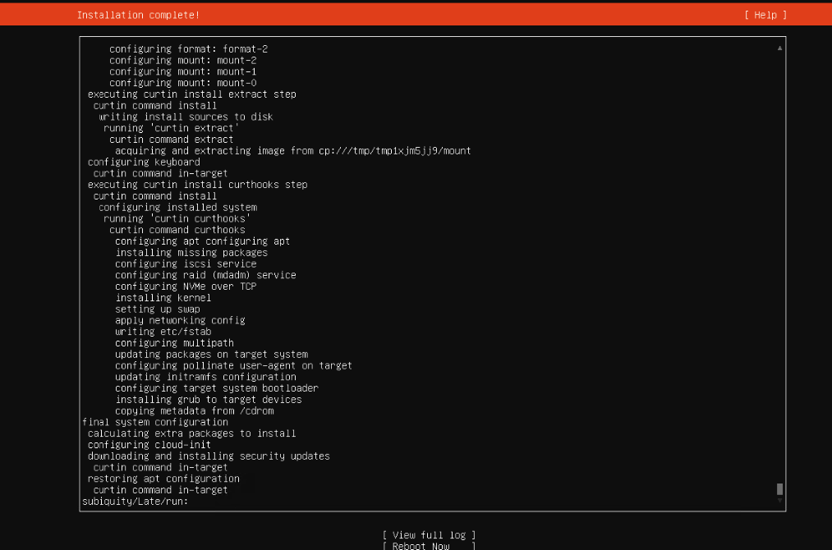Image resolution: width=832 pixels, height=550 pixels.
Task: Select 'acquiring and extracting image' log line
Action: coord(292,151)
